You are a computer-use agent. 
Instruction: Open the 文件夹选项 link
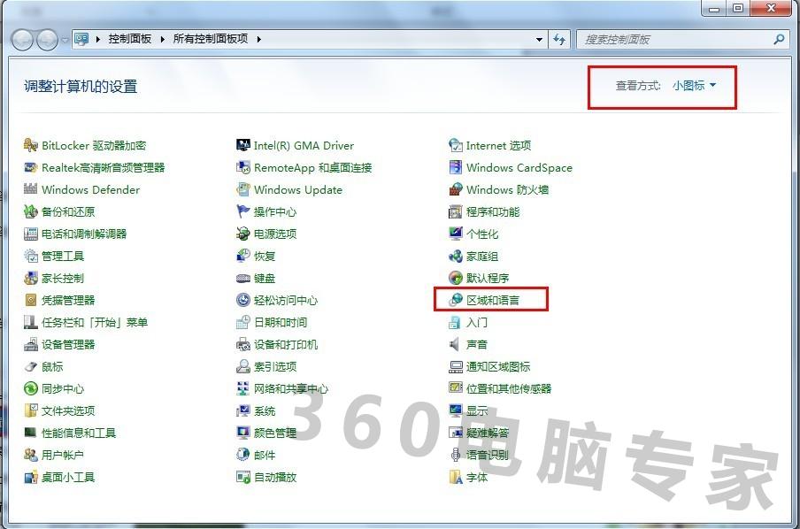point(68,410)
